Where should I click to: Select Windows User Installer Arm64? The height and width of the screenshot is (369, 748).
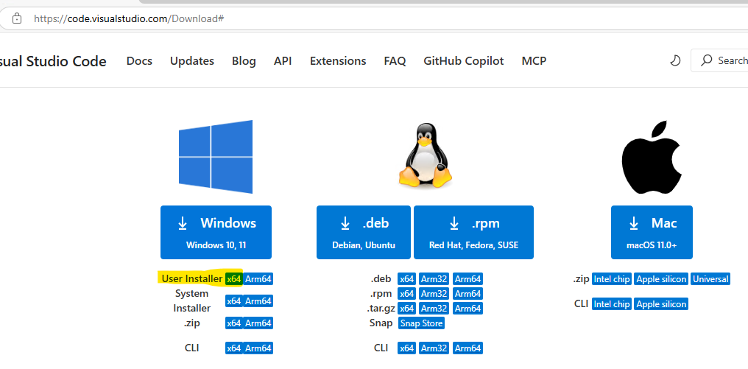click(x=258, y=279)
